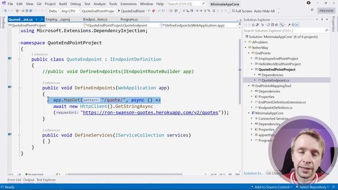Image resolution: width=338 pixels, height=190 pixels.
Task: Click implements glyph beside QuoteEndpoint class
Action: [x=10, y=58]
